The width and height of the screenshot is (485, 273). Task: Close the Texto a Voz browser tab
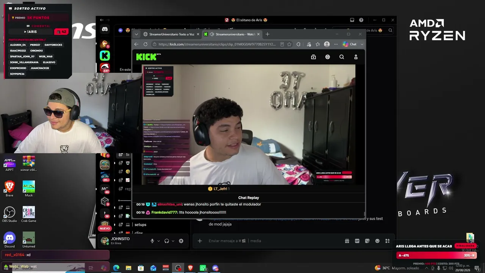click(198, 34)
